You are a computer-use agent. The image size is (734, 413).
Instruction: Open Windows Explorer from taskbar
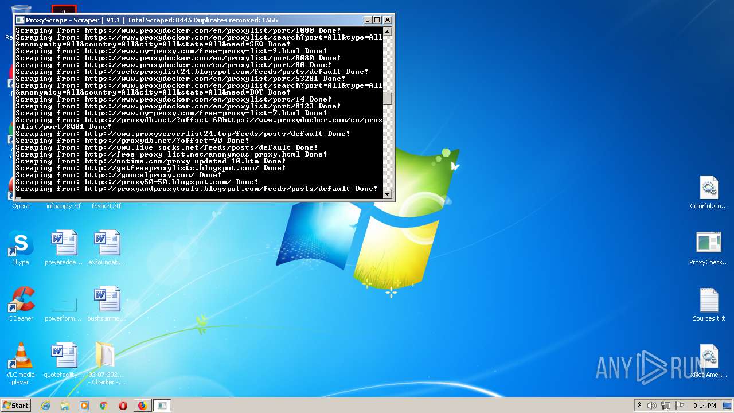point(65,406)
